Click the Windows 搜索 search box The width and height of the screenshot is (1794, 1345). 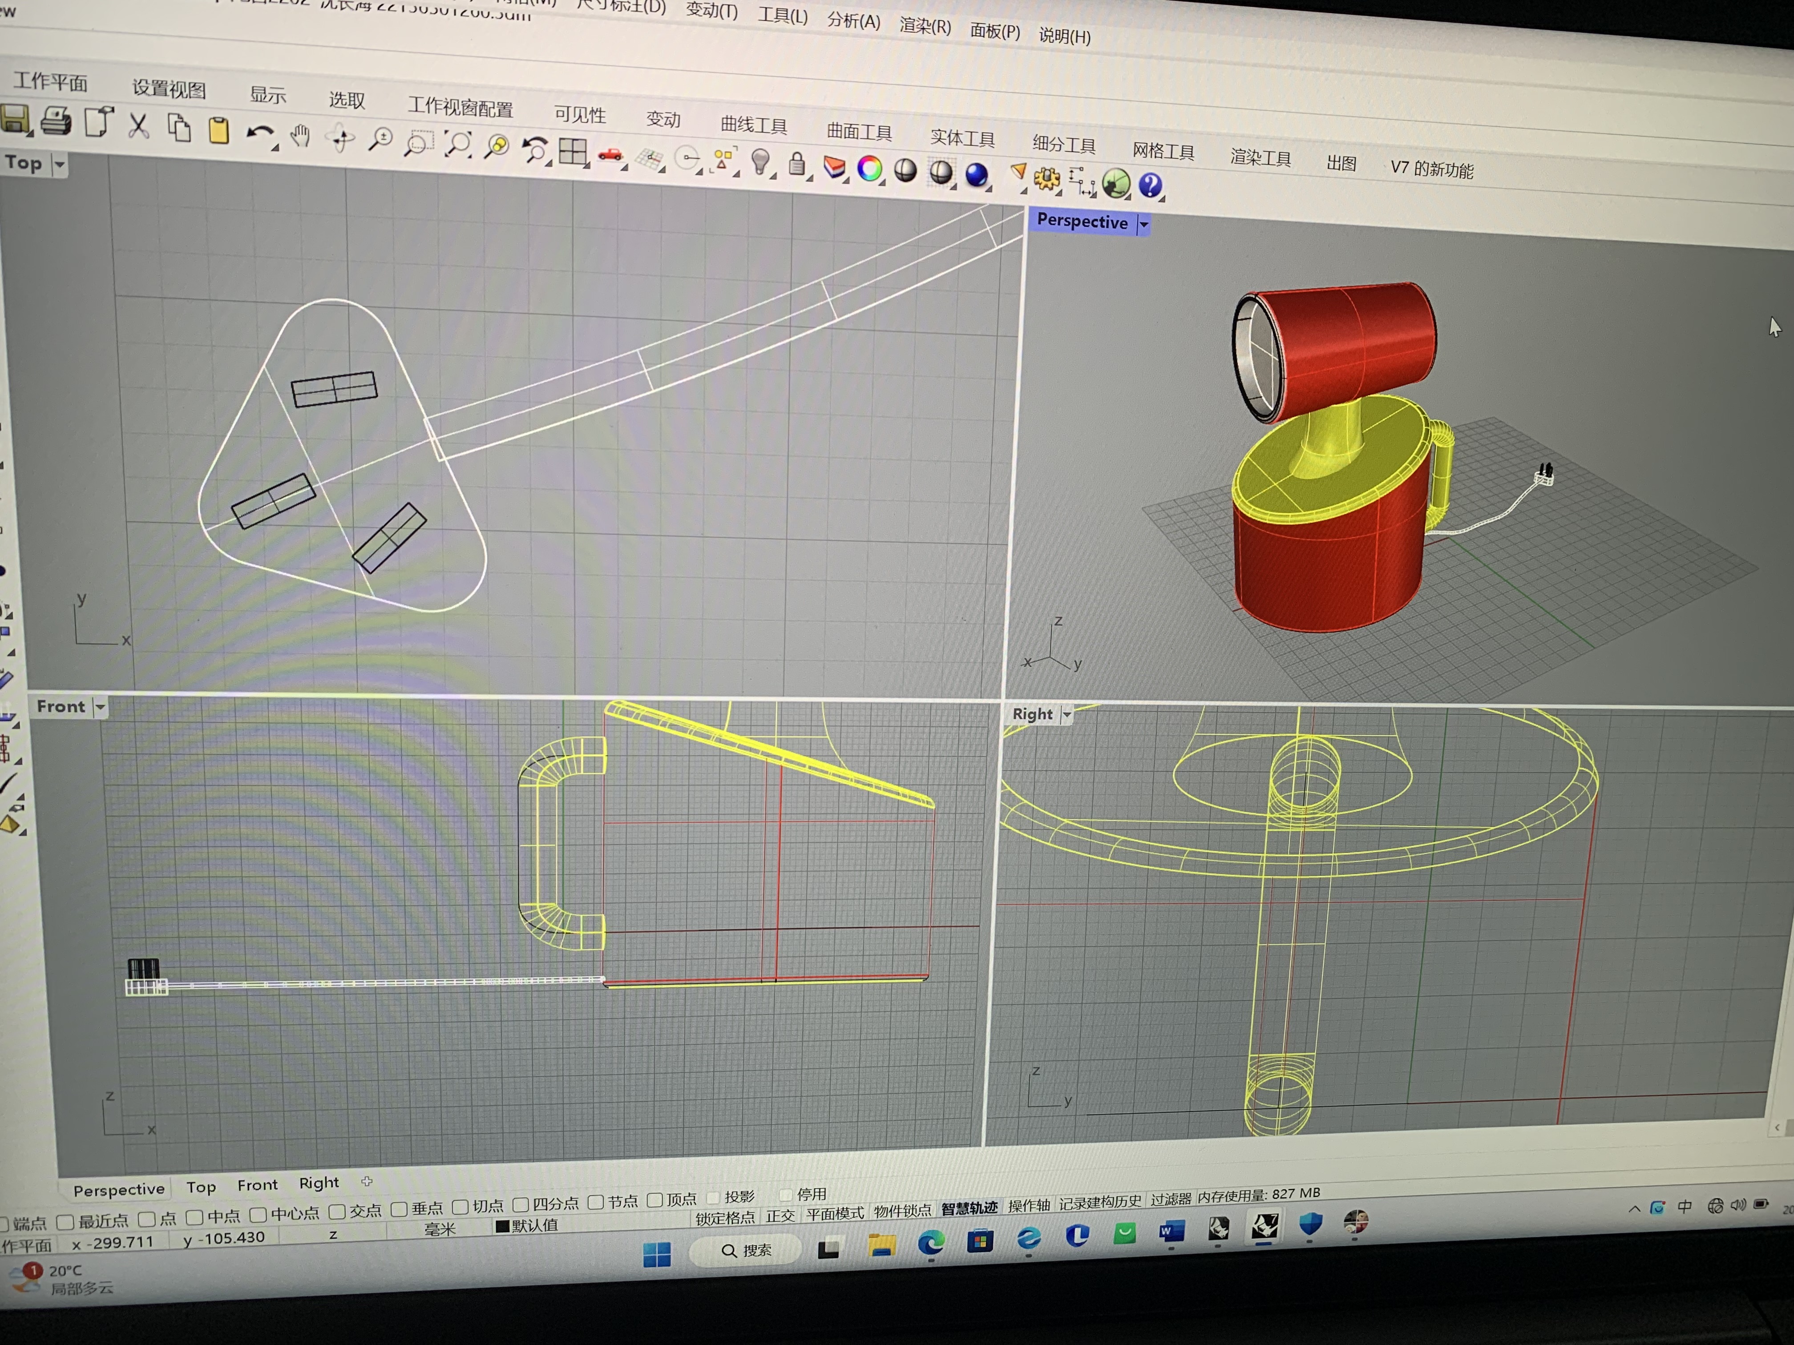(746, 1251)
